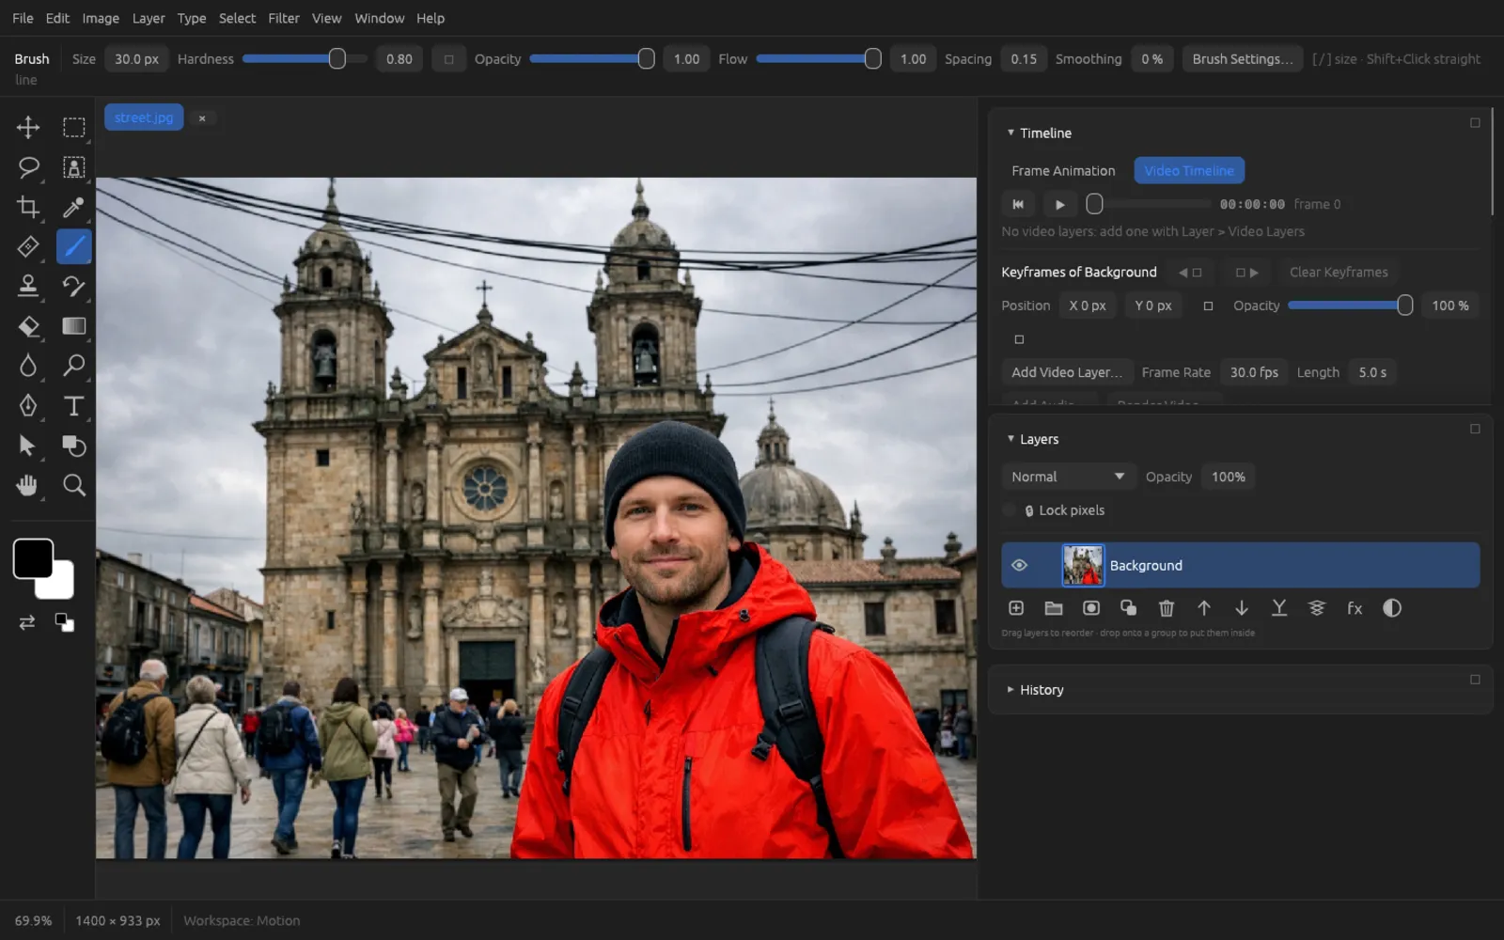
Task: Open layer effects with the fx icon
Action: pos(1355,608)
